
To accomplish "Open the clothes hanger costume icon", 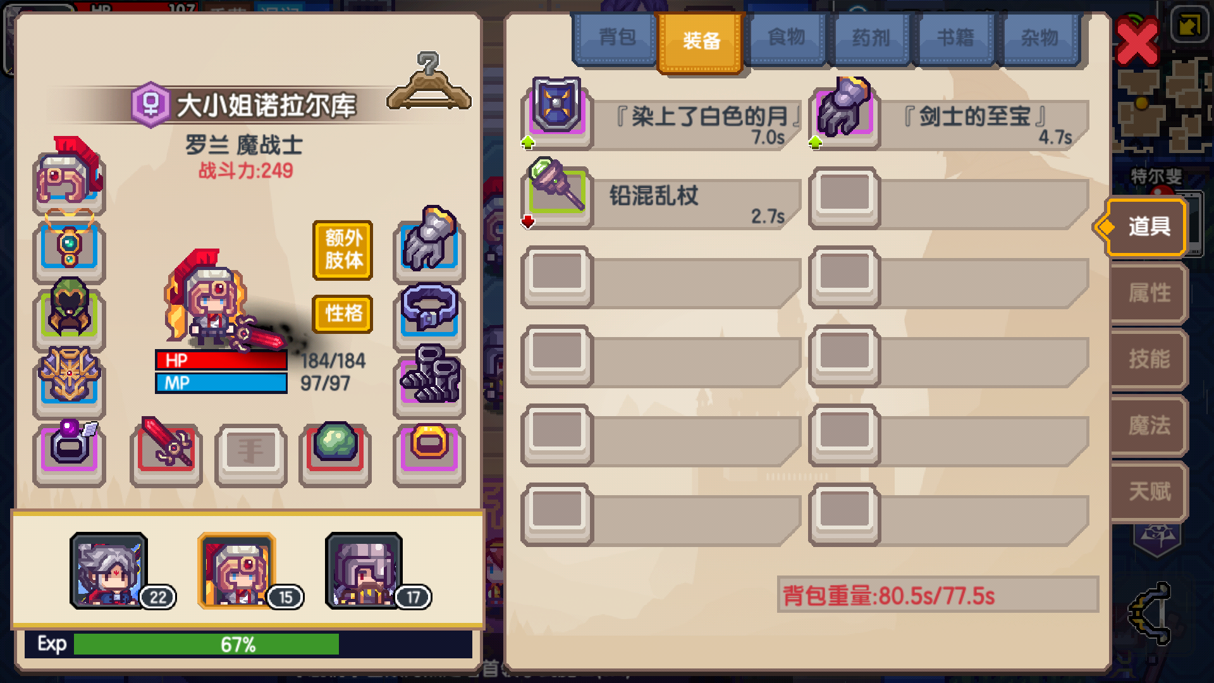I will pyautogui.click(x=429, y=82).
